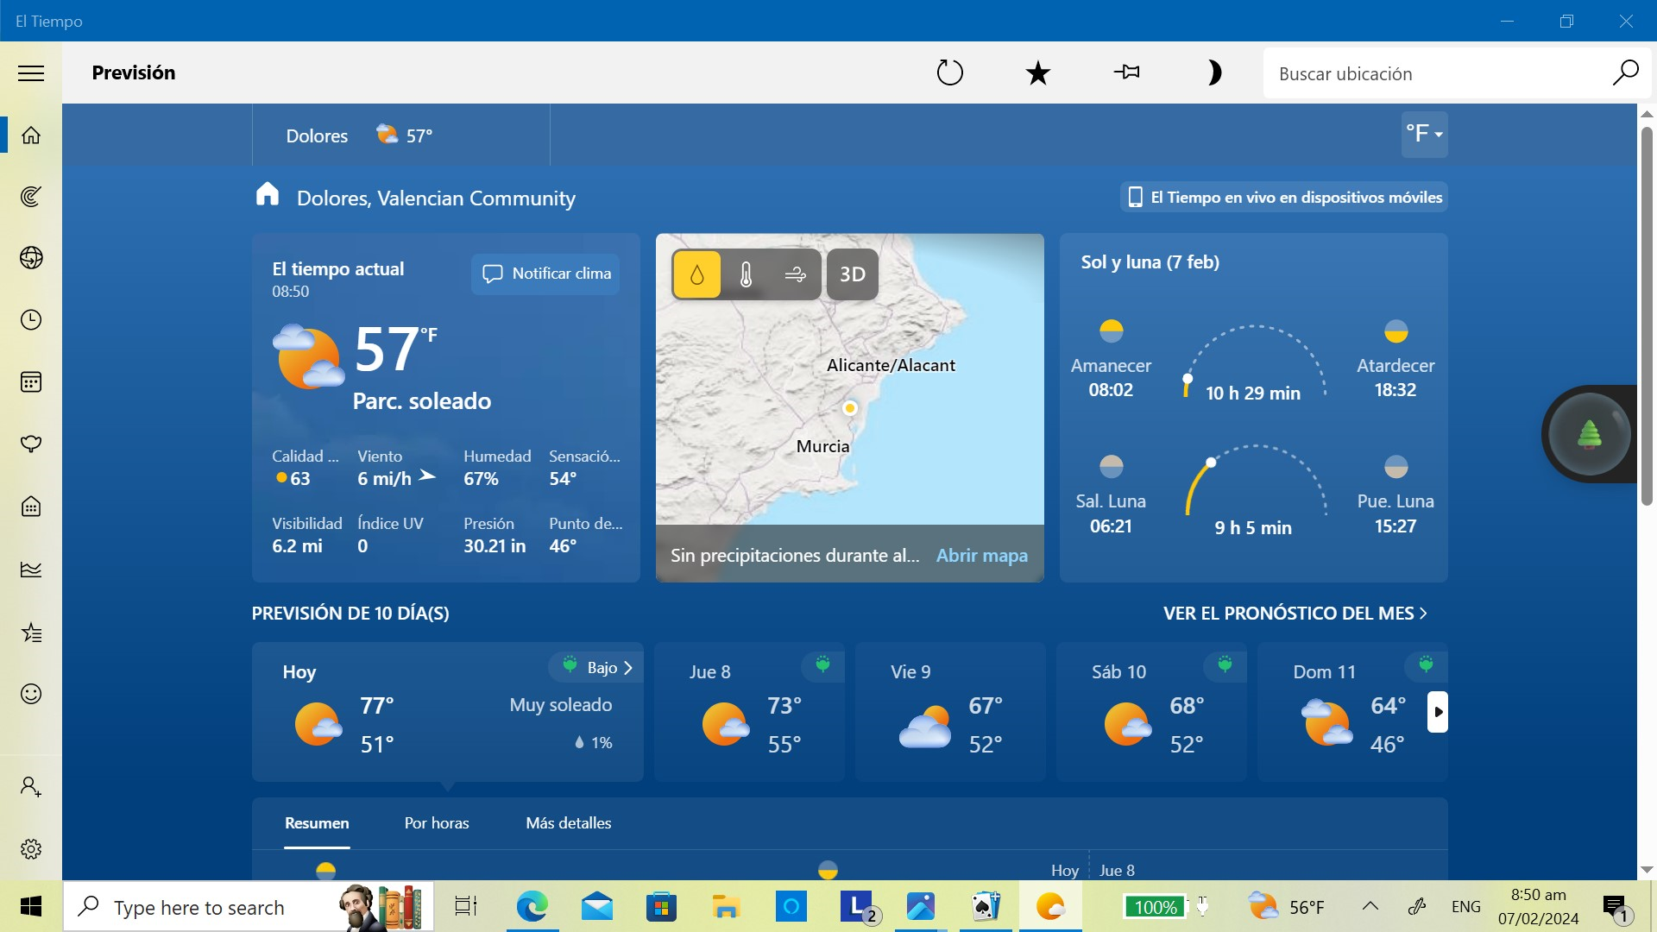Viewport: 1657px width, 932px height.
Task: Open the notification center icon
Action: 1615,908
